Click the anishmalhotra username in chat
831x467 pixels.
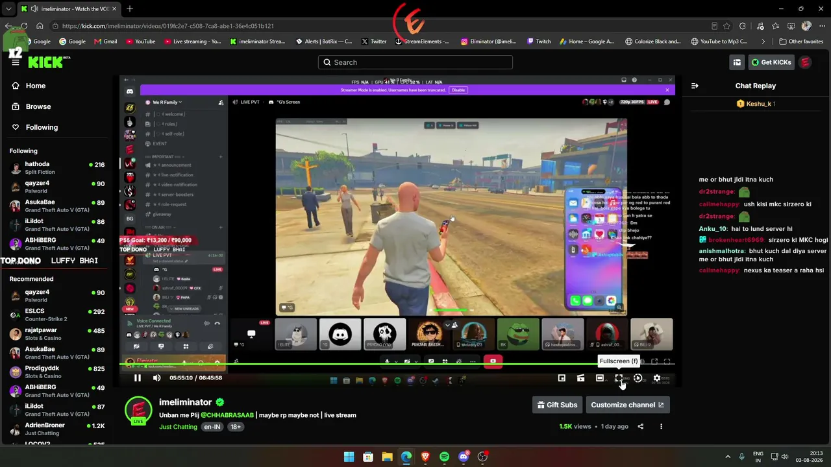point(722,251)
